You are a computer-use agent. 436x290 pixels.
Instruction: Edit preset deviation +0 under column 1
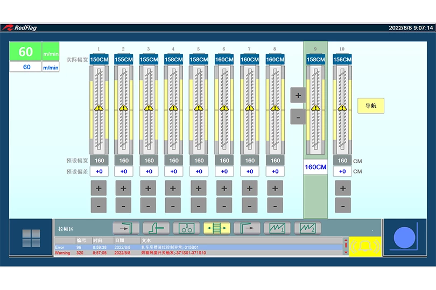(x=99, y=171)
